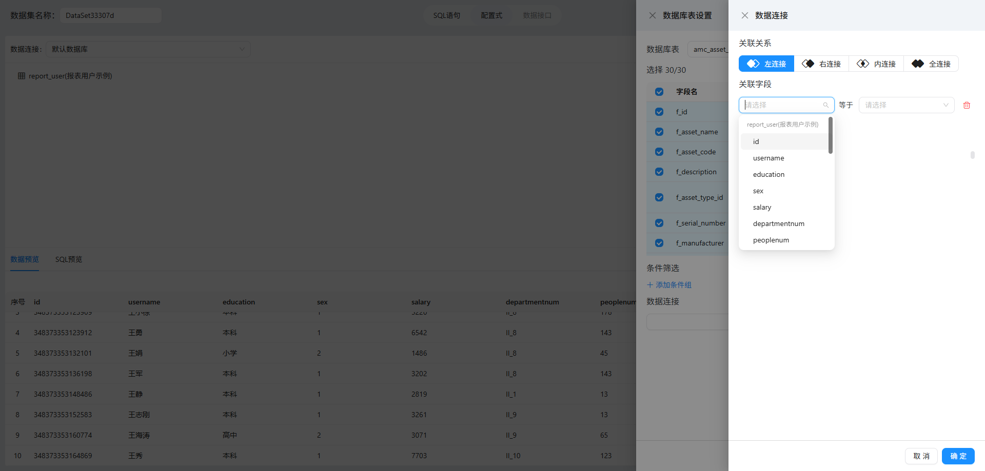This screenshot has width=985, height=471.
Task: Choose id from the field list
Action: (x=784, y=141)
